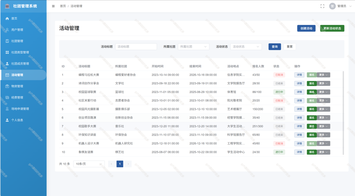The width and height of the screenshot is (355, 196).
Task: Click the 创建活动 button
Action: tap(306, 28)
